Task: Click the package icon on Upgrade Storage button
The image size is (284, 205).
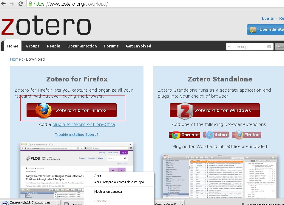Action: (253, 30)
